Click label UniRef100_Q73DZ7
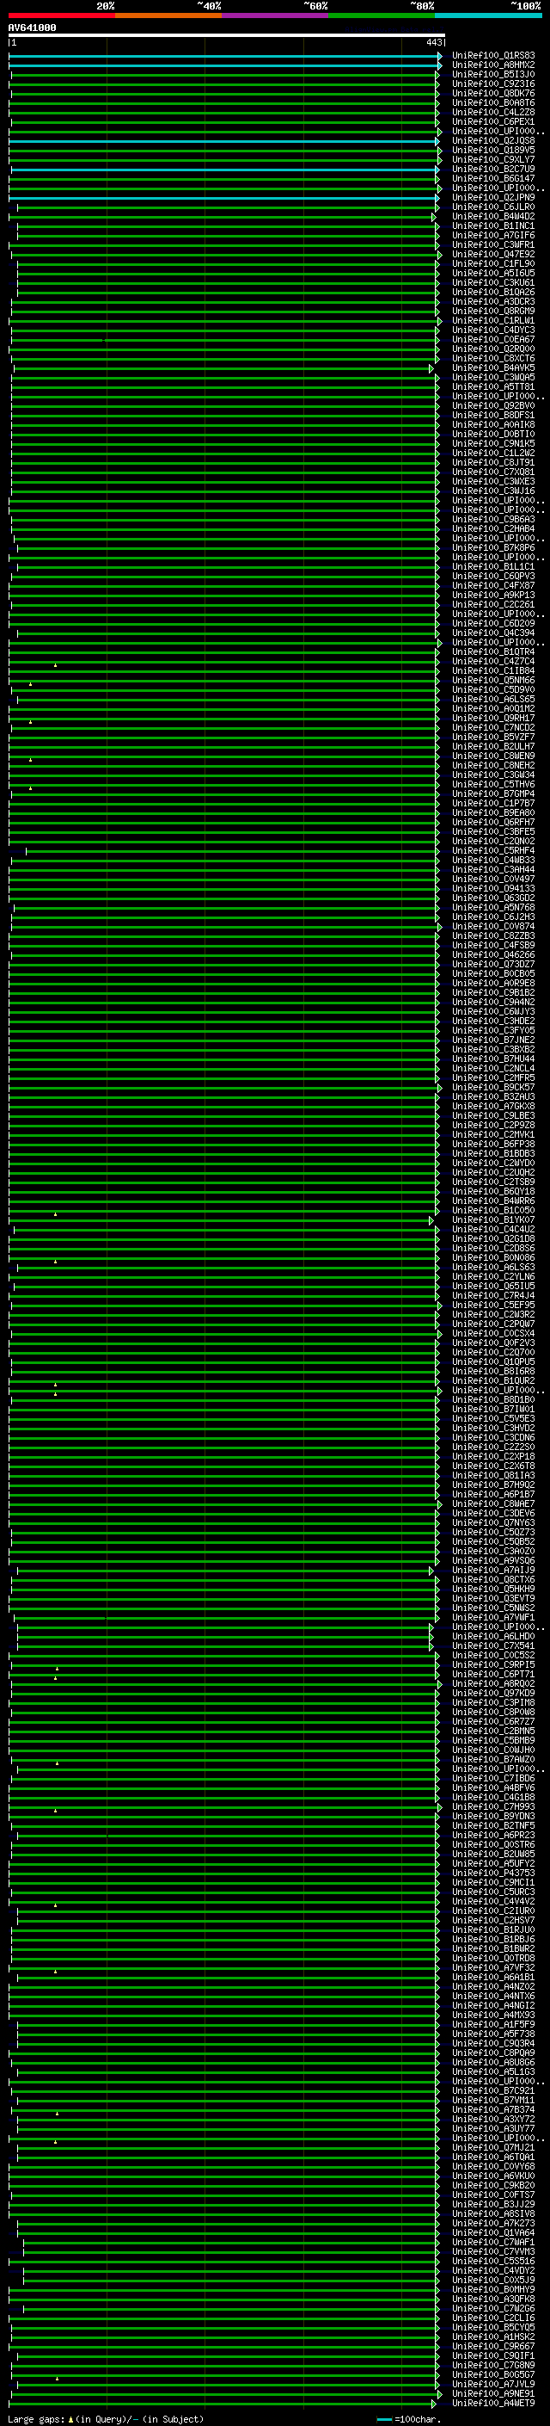550x2426 pixels. coord(493,965)
